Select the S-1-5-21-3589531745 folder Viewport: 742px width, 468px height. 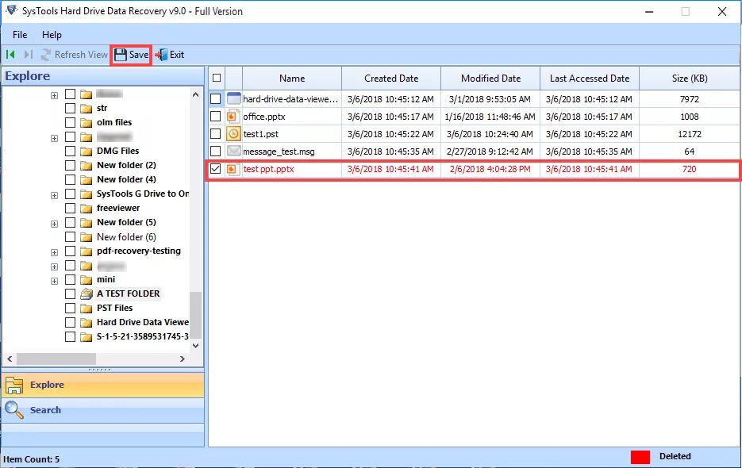pyautogui.click(x=142, y=336)
